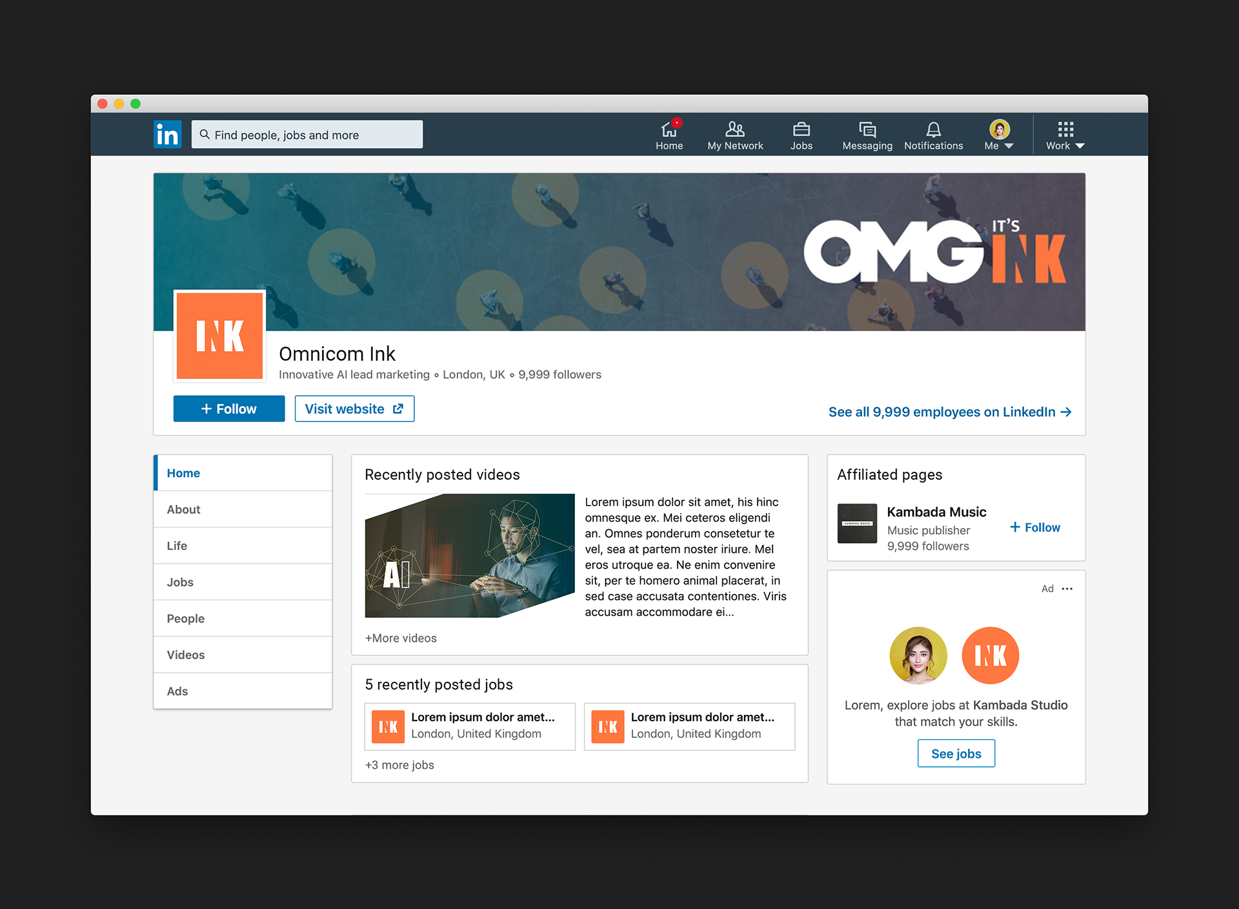Open the ad options ellipsis menu
Screen dimensions: 1239x909
click(x=1067, y=589)
